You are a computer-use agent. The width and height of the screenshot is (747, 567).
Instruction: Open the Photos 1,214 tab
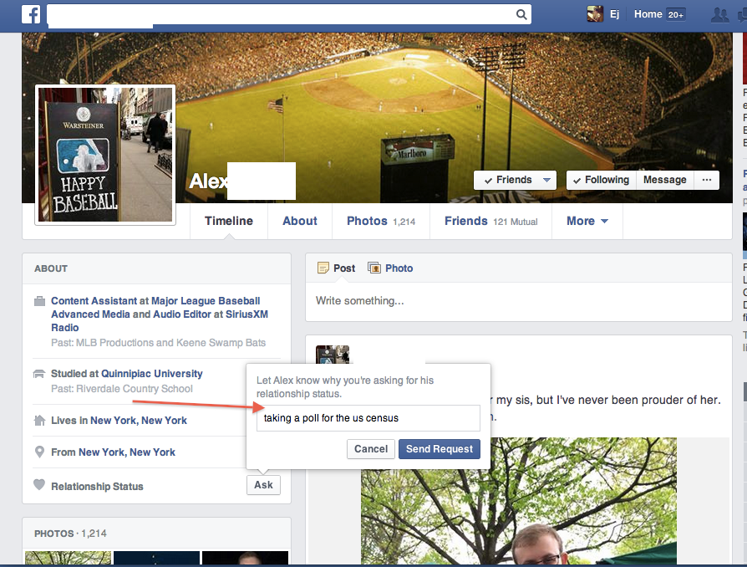click(381, 221)
